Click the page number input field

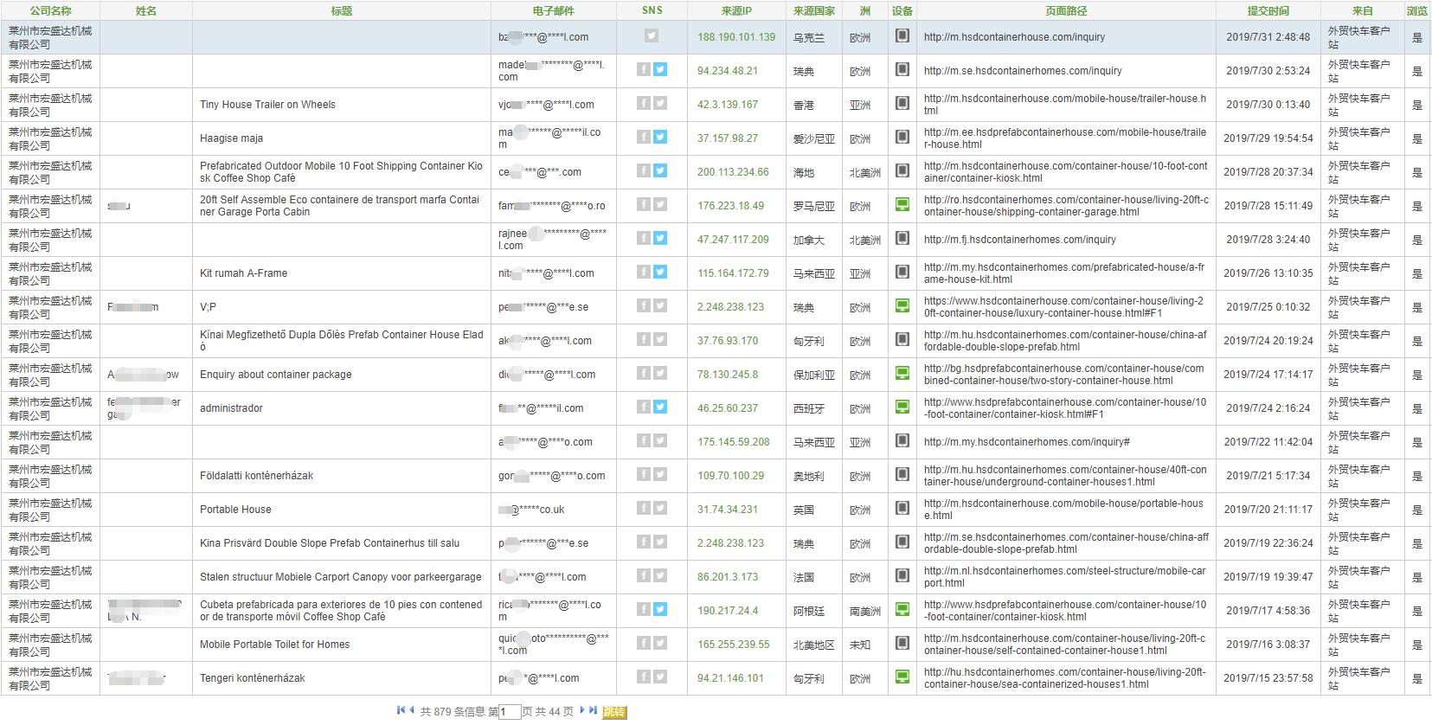pyautogui.click(x=510, y=712)
